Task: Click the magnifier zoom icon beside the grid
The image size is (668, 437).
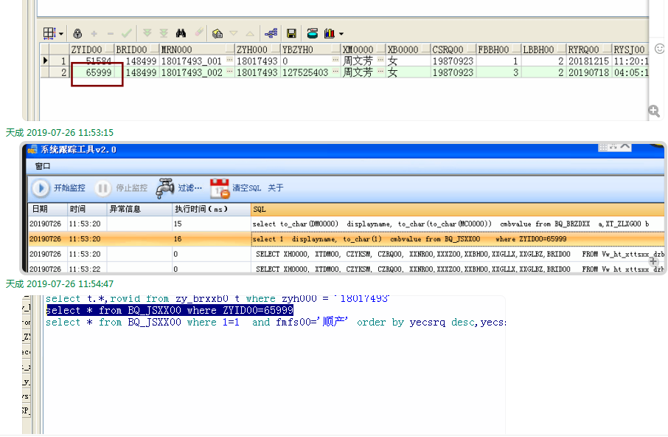Action: (654, 111)
